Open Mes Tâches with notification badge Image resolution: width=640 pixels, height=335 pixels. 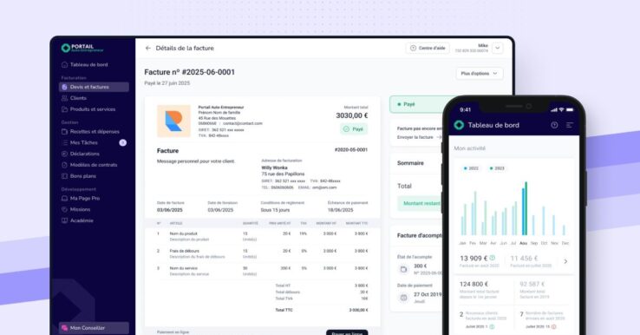coord(94,142)
